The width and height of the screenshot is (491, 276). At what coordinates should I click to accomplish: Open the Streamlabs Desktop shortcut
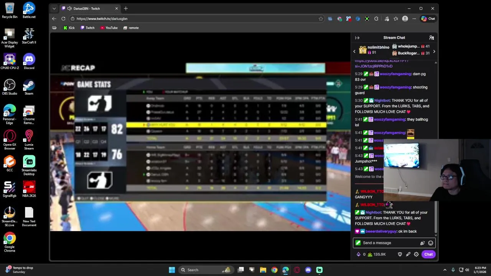point(29,165)
